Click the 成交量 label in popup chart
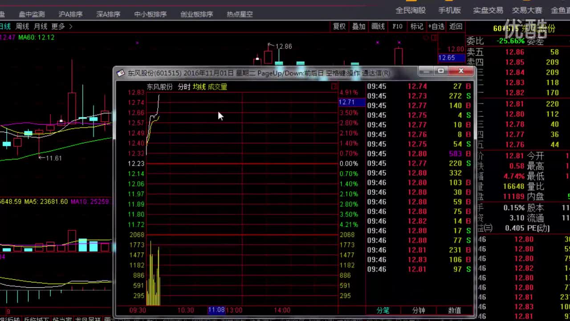Screen dimensions: 570x321 217,87
